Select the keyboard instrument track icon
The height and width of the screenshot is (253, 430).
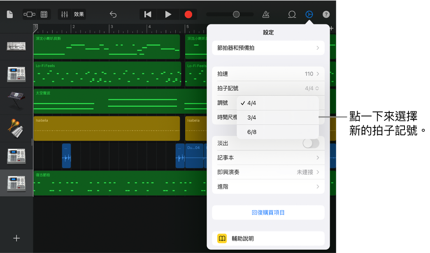click(16, 101)
